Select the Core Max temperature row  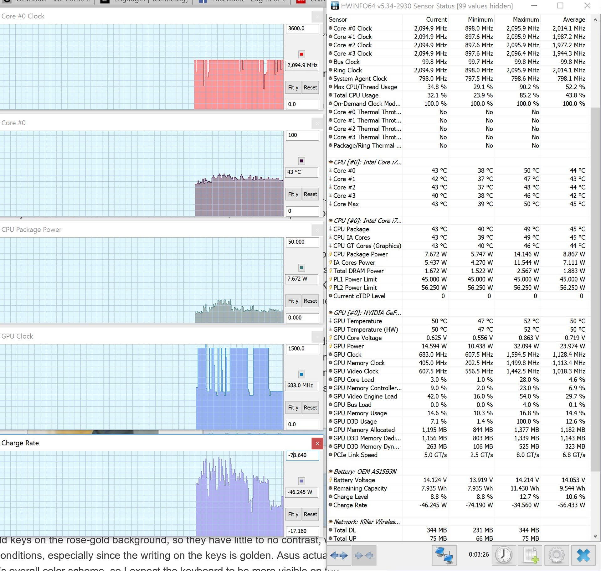pos(457,204)
